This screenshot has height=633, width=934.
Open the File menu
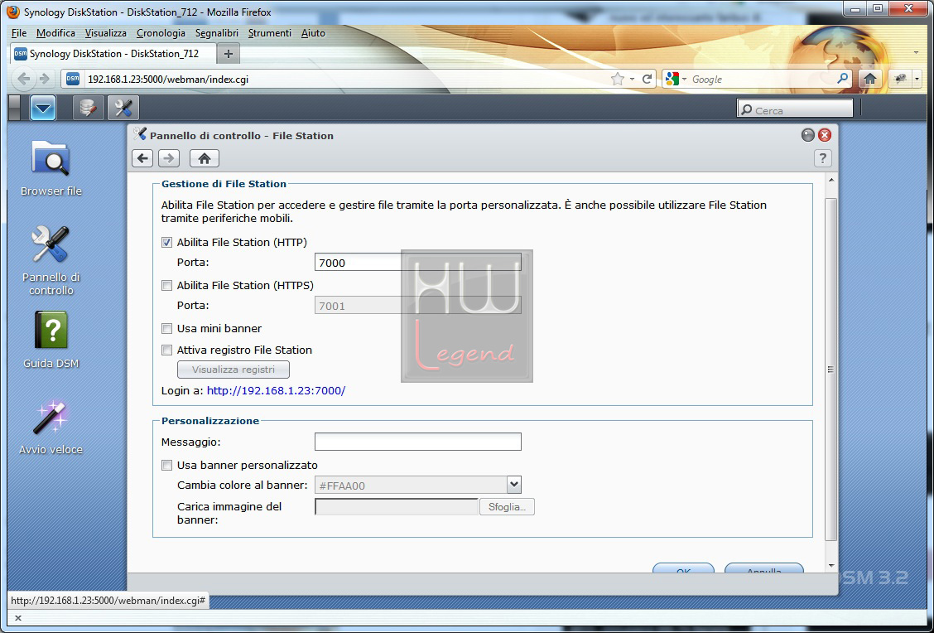click(19, 33)
